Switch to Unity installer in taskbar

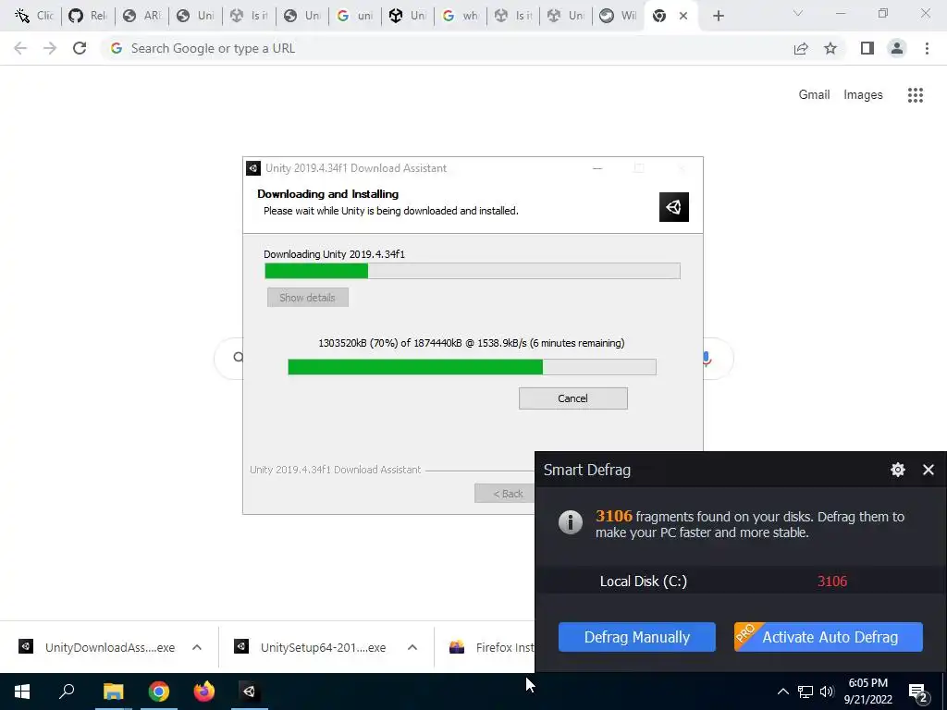coord(250,692)
